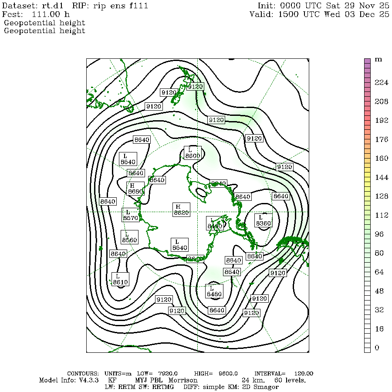The image size is (392, 392).
Task: Select the 'MYJ PBL' scheme text
Action: point(149,380)
